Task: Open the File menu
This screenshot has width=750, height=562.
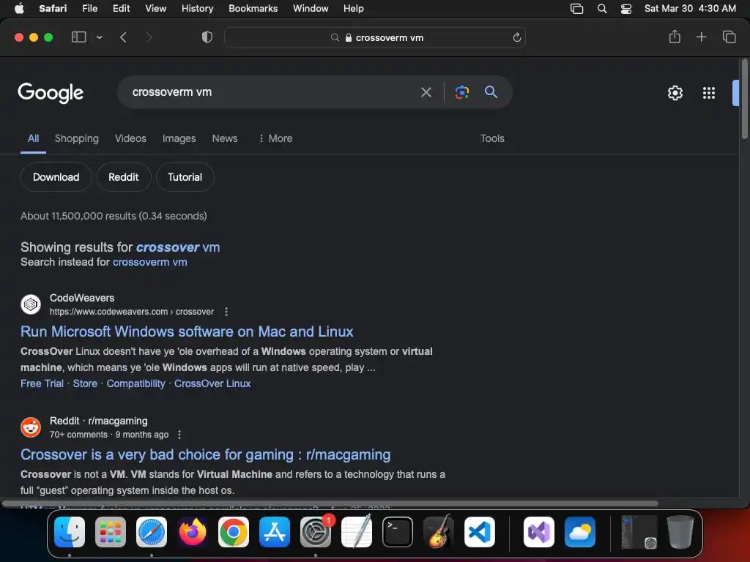Action: coord(89,9)
